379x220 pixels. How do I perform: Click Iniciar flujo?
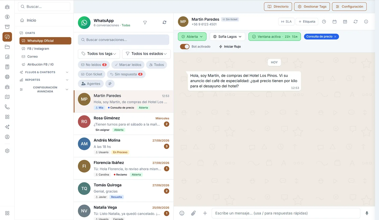230,47
